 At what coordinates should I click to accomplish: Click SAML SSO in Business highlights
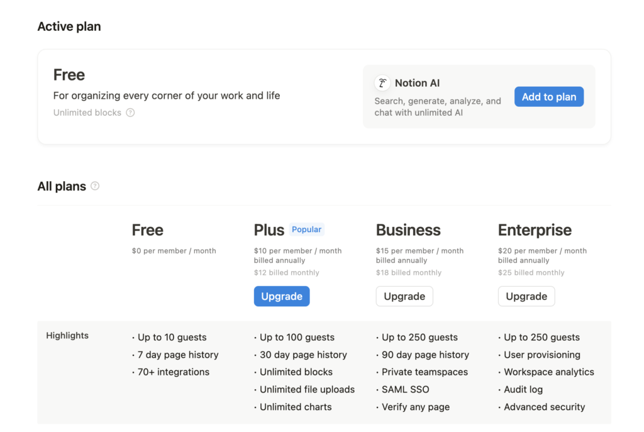(405, 389)
